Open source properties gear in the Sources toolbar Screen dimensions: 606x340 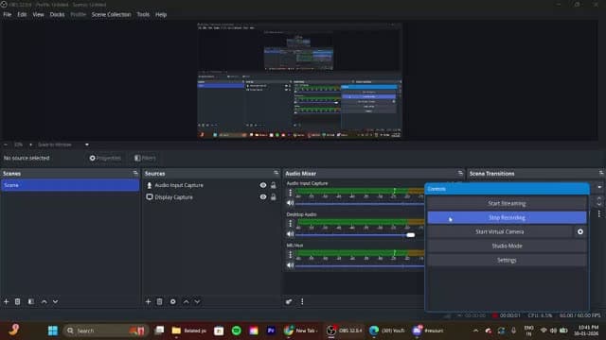coord(172,301)
